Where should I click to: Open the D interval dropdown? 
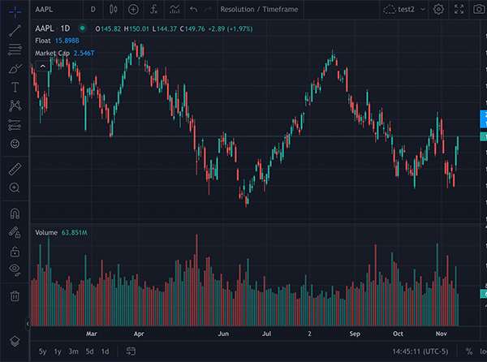coord(93,10)
